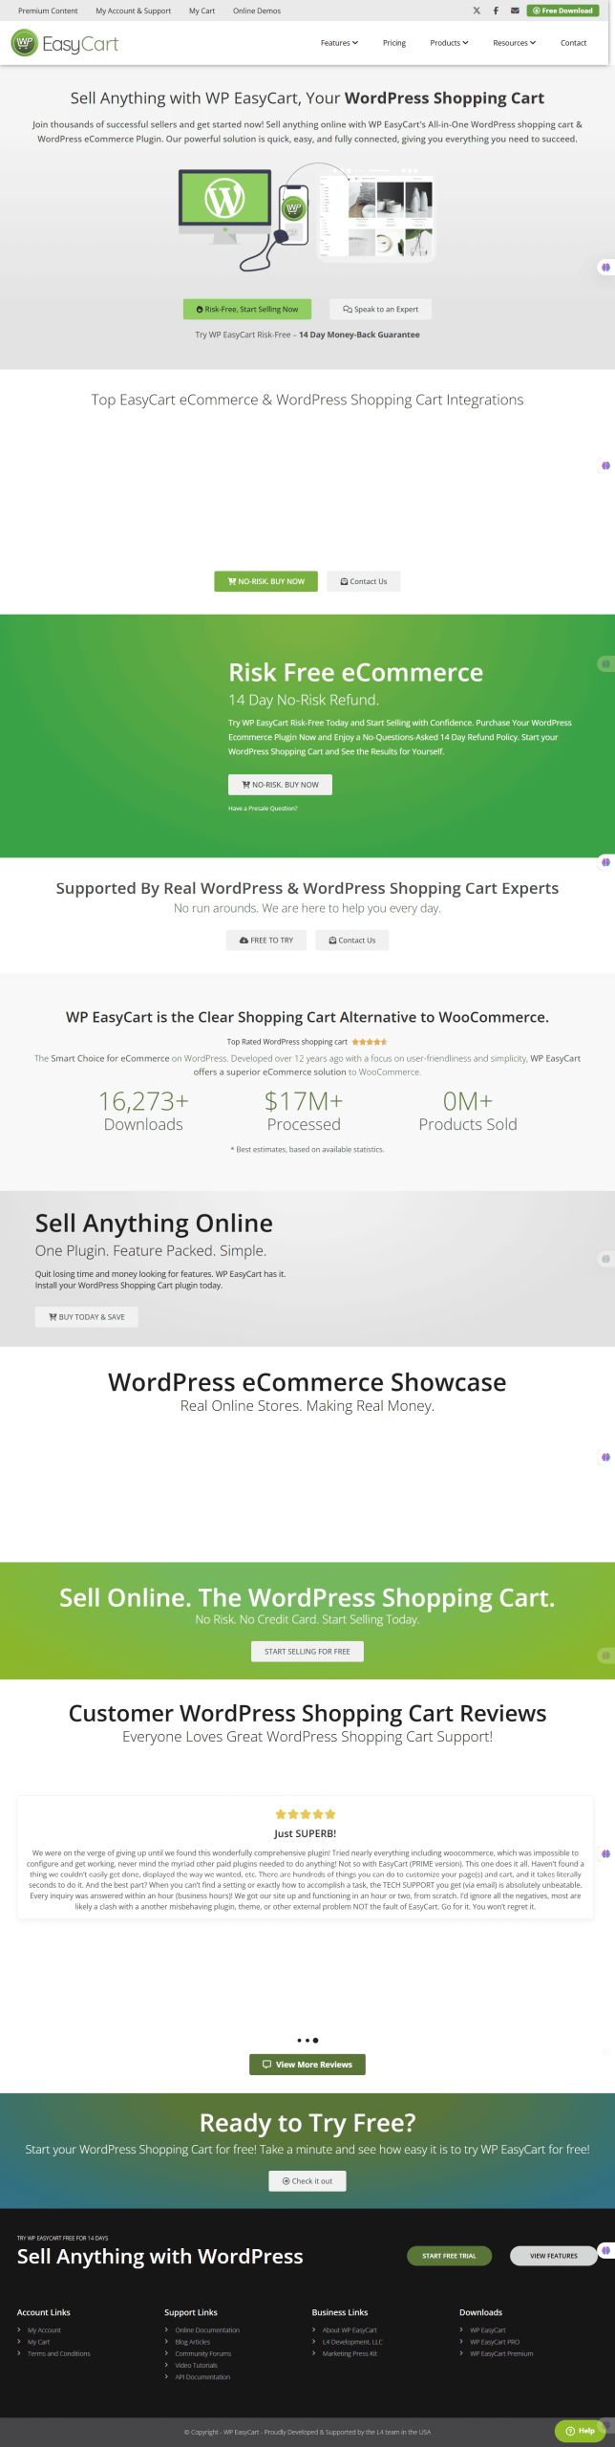The image size is (615, 2447).
Task: Click the gold stars above Just SUPERB!
Action: [x=306, y=1814]
